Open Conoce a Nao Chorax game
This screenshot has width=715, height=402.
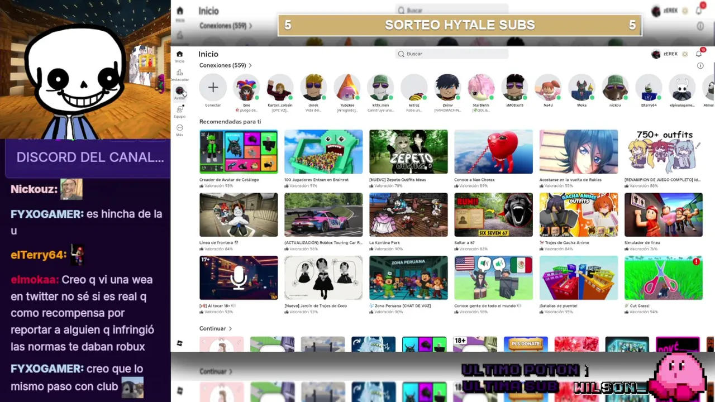tap(493, 152)
